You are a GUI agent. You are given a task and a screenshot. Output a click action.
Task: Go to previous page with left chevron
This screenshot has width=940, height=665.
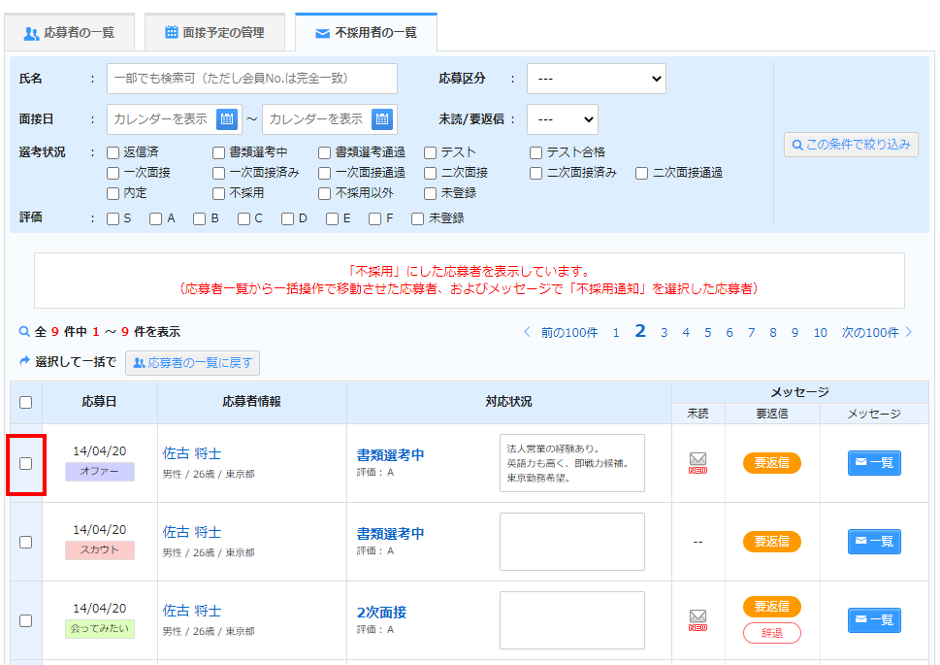(x=527, y=332)
